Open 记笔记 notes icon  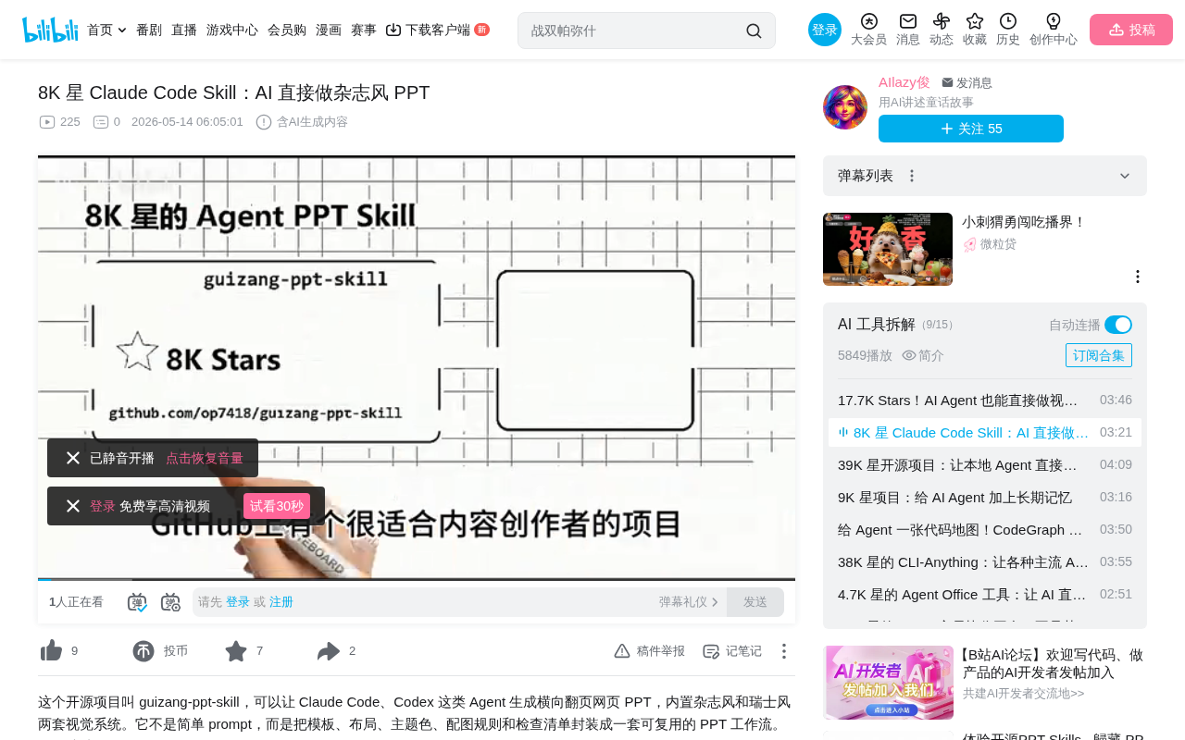711,651
